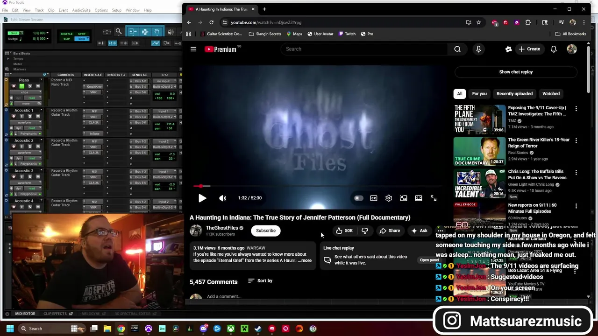
Task: Record-enable the Piano track
Action: (13, 86)
